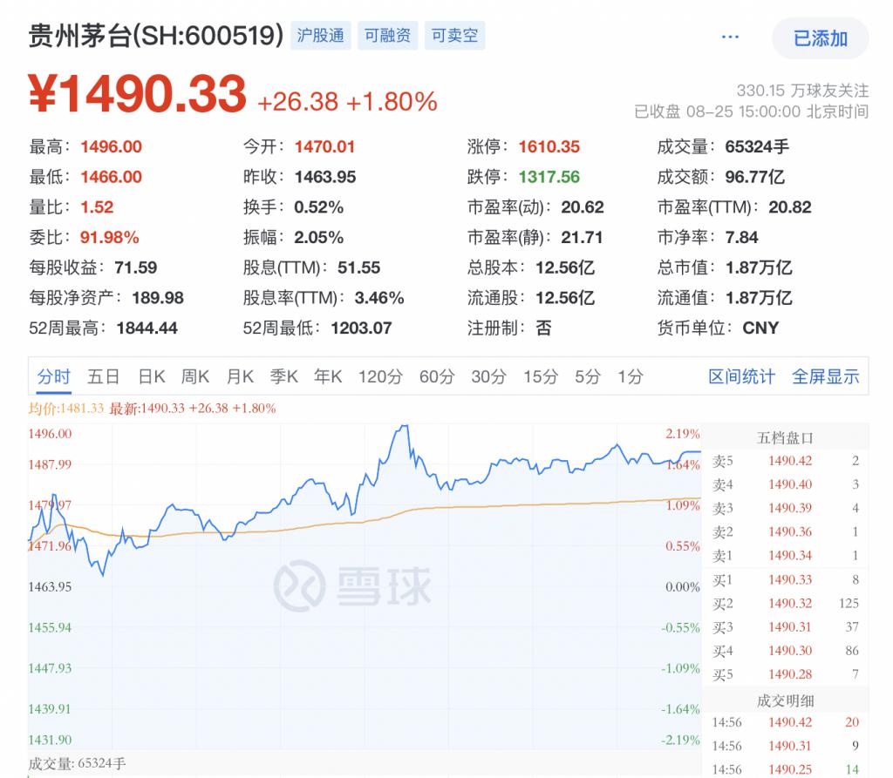Click the 买1 order row 1490.33

click(786, 580)
